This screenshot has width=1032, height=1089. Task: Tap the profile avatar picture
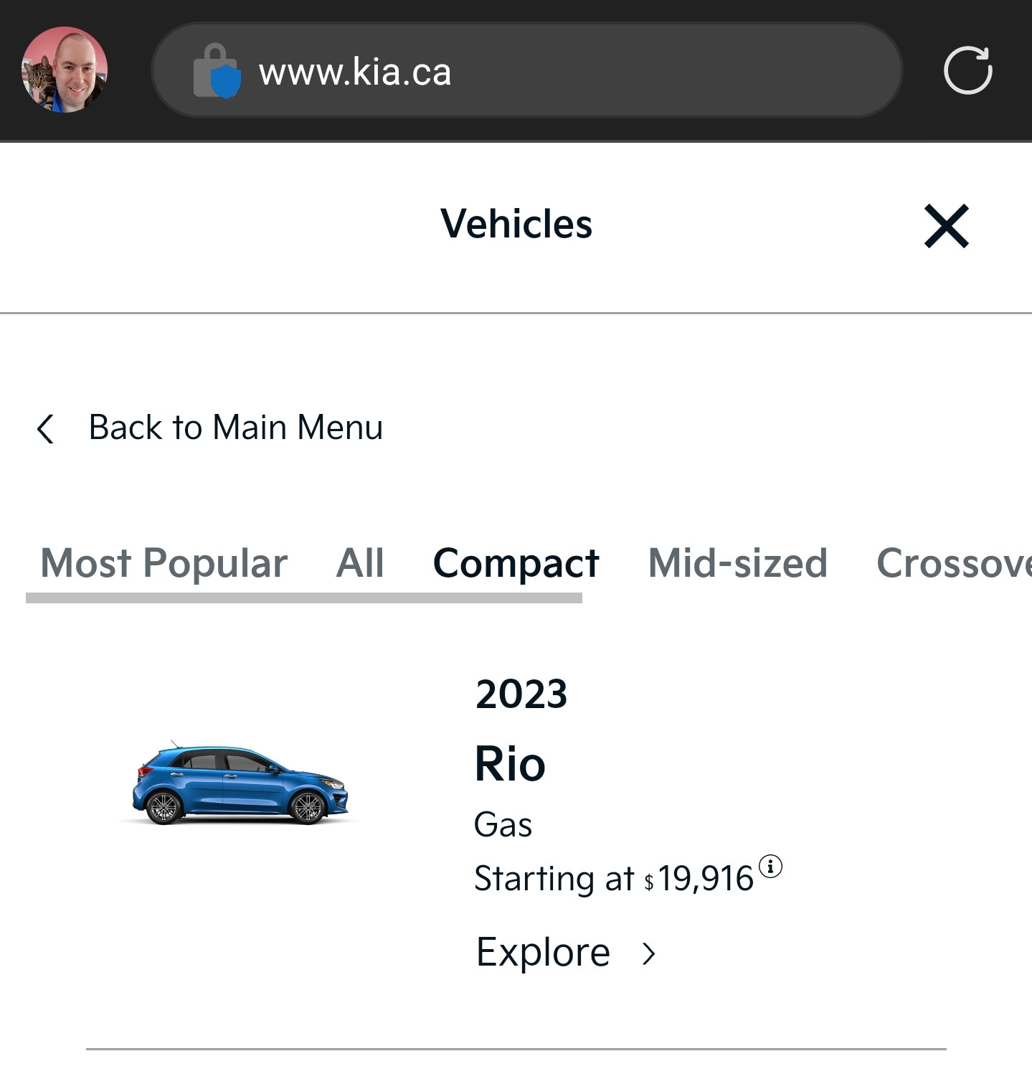(65, 70)
